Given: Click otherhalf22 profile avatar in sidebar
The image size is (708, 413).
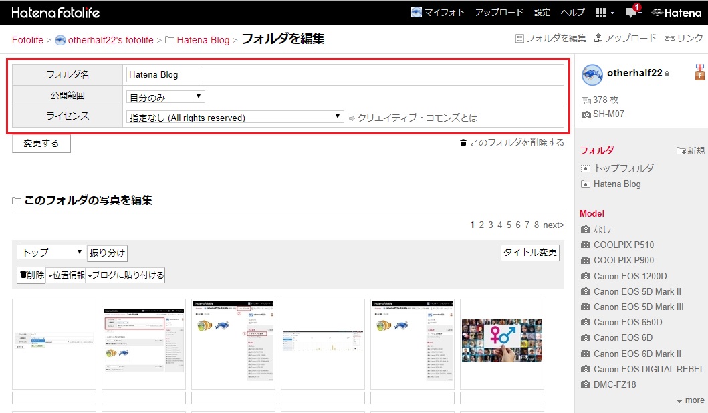Looking at the screenshot, I should click(592, 74).
